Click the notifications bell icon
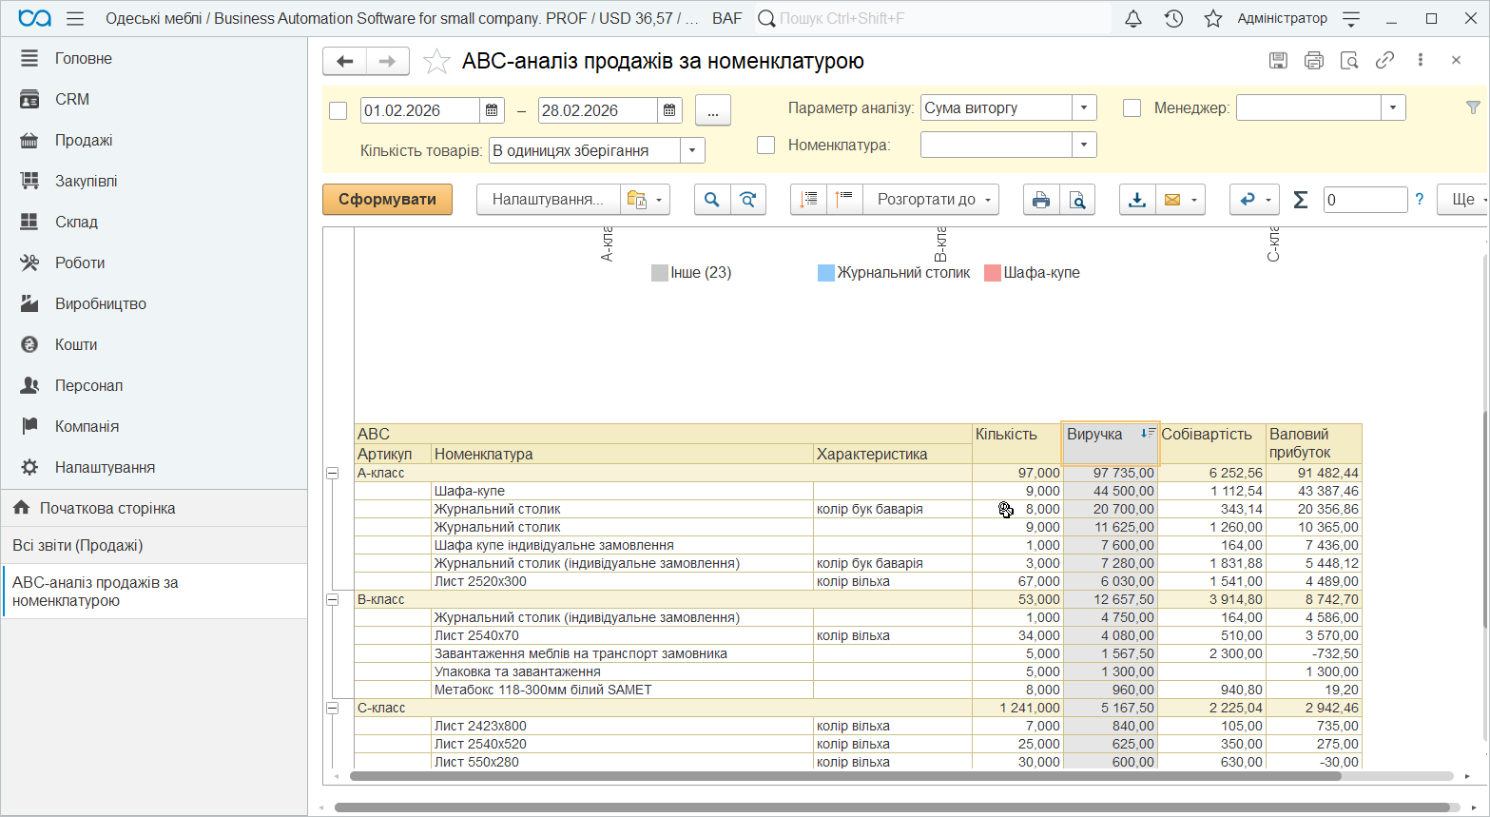Image resolution: width=1490 pixels, height=817 pixels. [x=1133, y=19]
